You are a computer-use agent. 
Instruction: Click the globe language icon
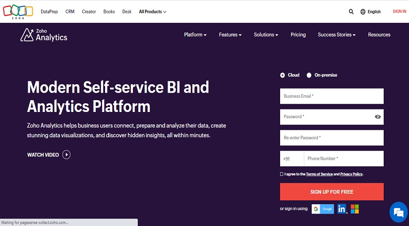click(363, 12)
